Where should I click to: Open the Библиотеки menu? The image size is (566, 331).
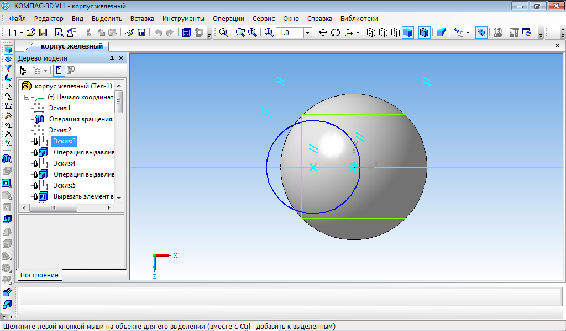(x=359, y=19)
